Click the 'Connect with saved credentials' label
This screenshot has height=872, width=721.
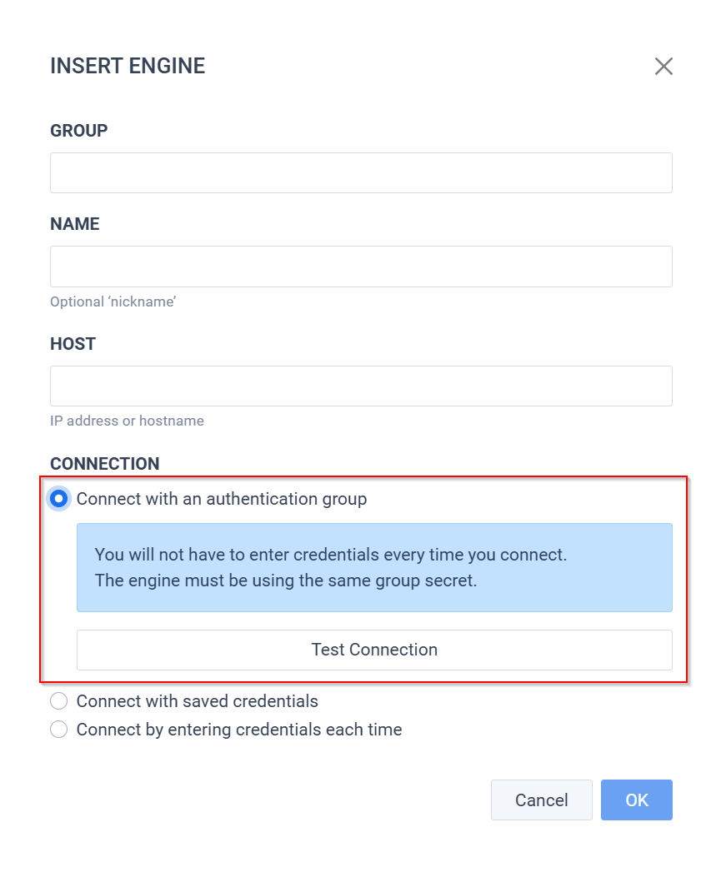coord(197,701)
